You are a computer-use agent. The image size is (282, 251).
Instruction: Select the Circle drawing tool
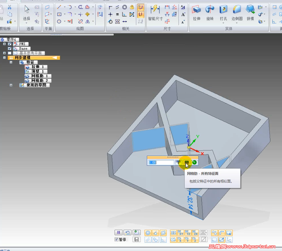coord(59,21)
